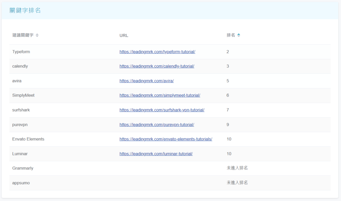Click 未進入排名 in the appsumo row

[237, 183]
